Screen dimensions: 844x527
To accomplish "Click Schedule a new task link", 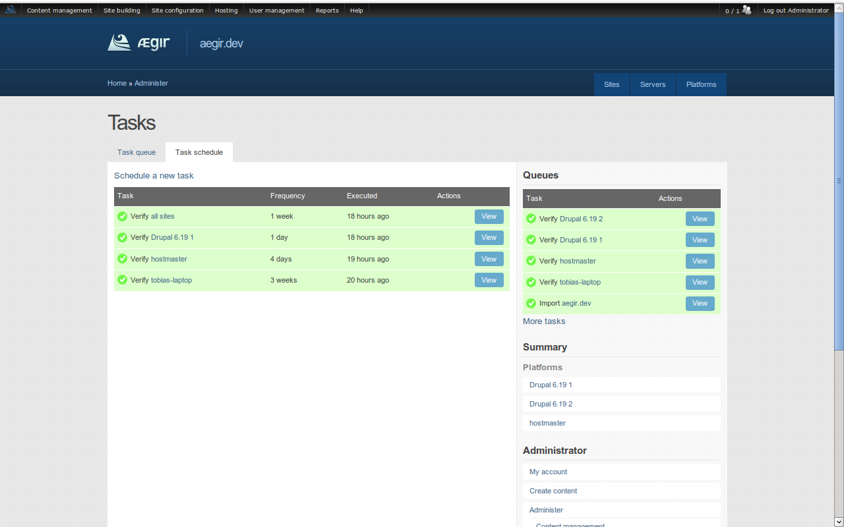I will pyautogui.click(x=154, y=176).
